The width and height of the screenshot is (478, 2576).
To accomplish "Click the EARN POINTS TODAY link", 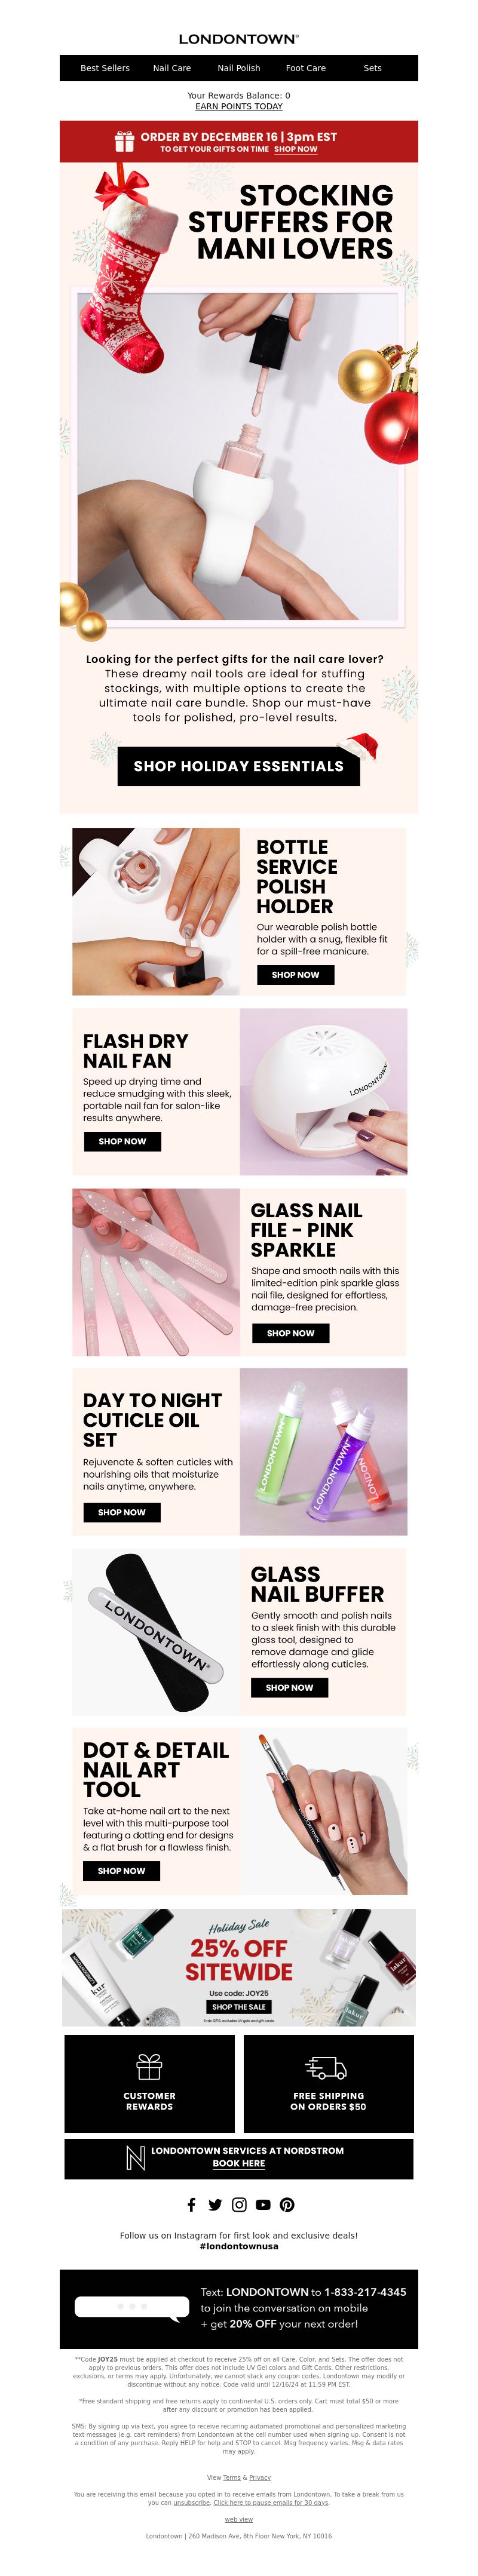I will click(239, 106).
